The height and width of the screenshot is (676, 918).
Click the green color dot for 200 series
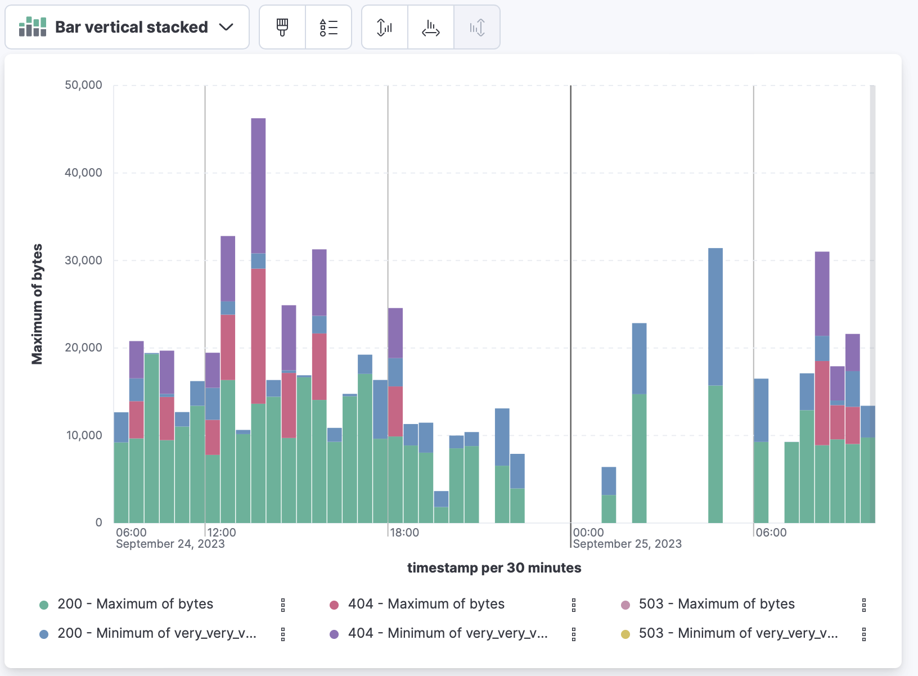tap(43, 604)
